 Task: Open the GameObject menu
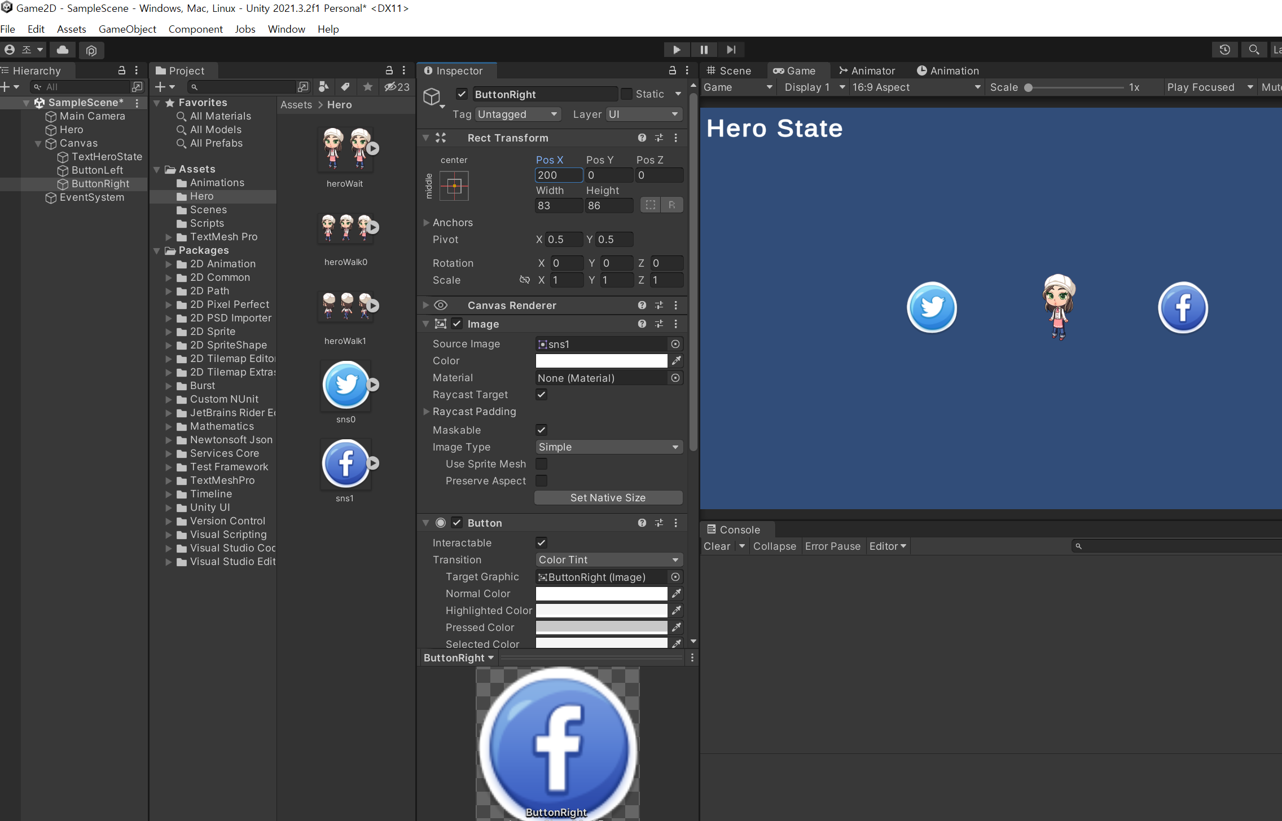point(128,29)
